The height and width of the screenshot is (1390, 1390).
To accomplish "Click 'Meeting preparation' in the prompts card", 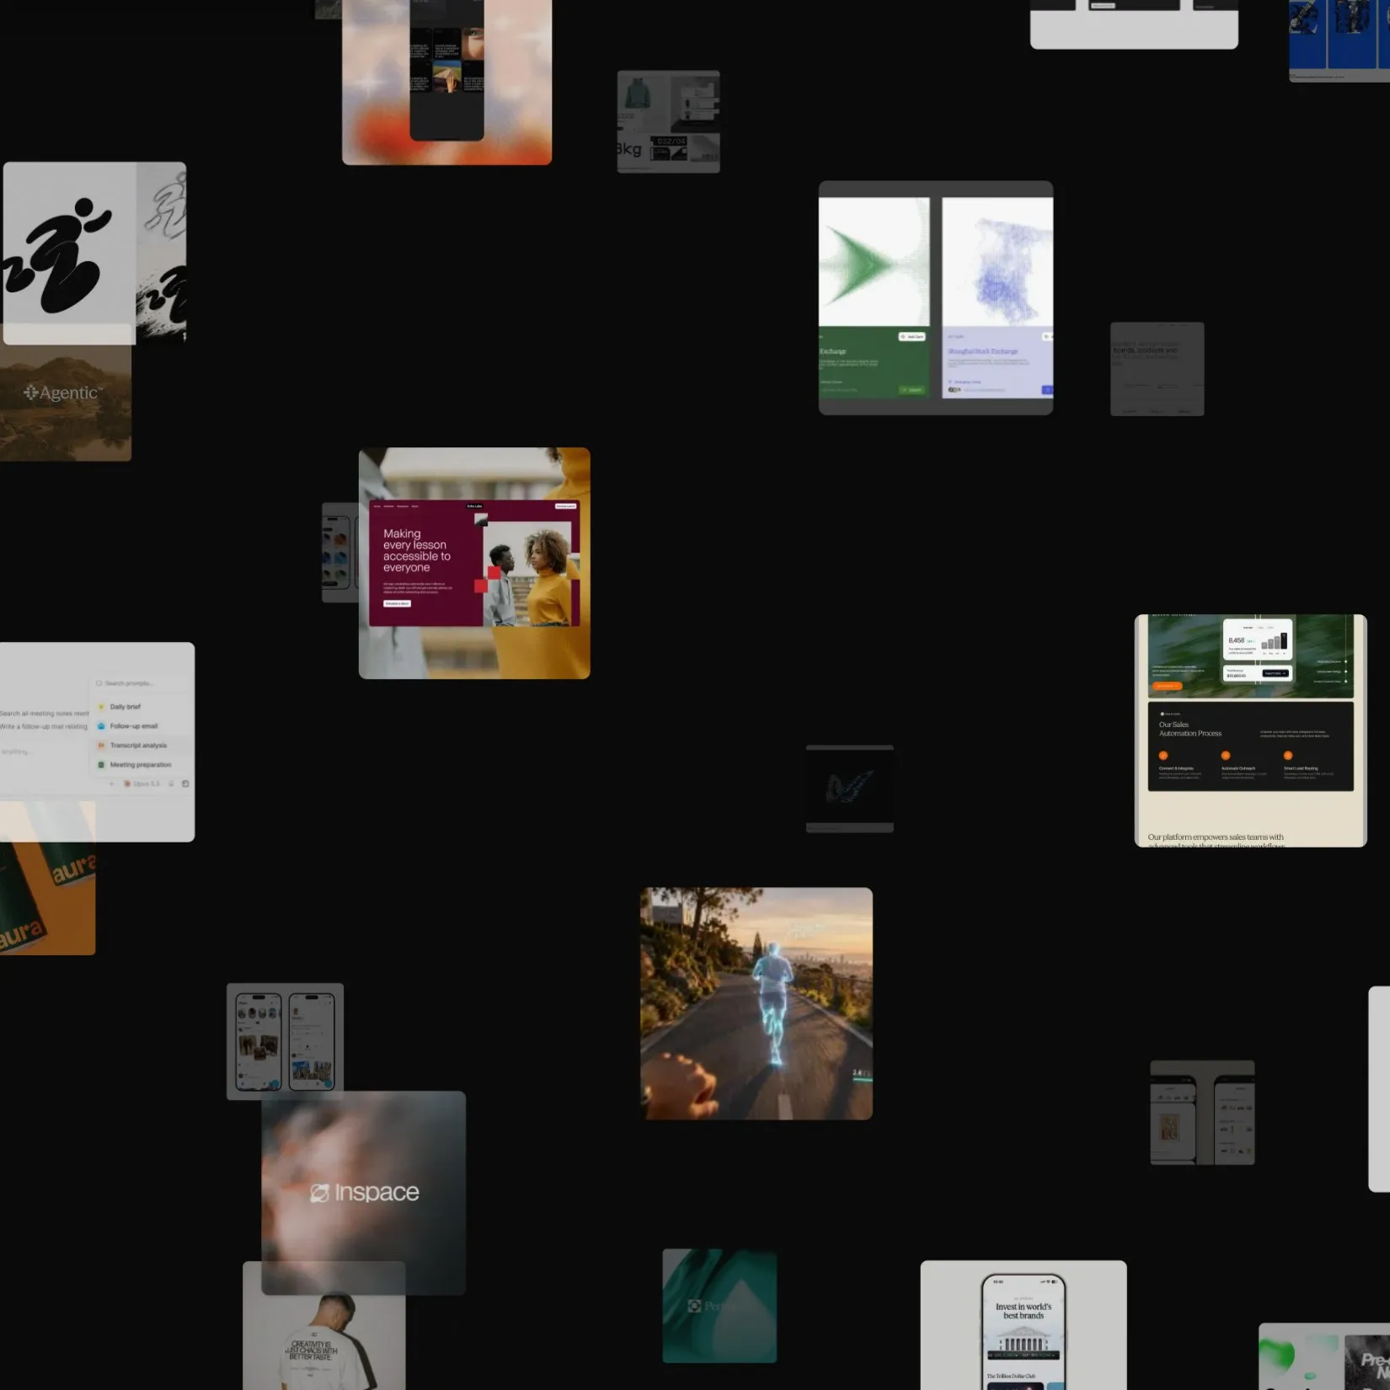I will (x=140, y=765).
